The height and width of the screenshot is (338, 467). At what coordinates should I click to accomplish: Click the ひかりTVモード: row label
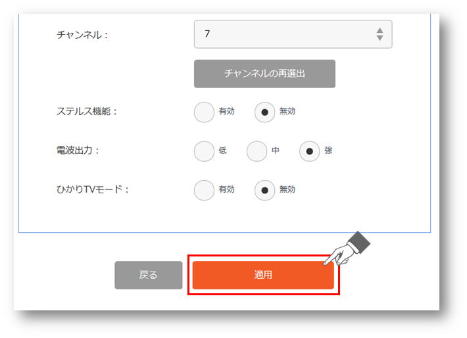(93, 189)
